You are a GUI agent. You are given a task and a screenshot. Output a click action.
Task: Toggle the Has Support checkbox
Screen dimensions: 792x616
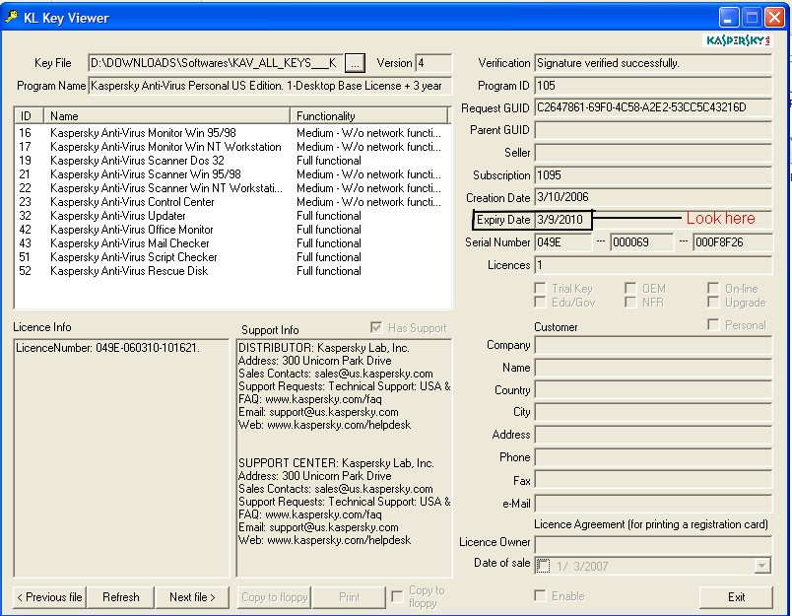pyautogui.click(x=375, y=327)
